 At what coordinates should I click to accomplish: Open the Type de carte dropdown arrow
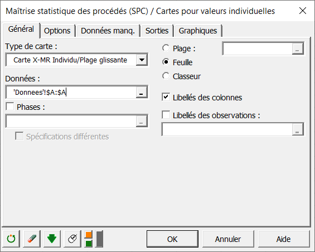coord(142,60)
